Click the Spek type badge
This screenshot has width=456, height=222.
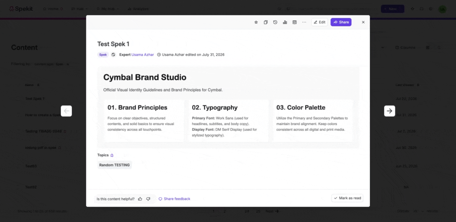pyautogui.click(x=103, y=55)
